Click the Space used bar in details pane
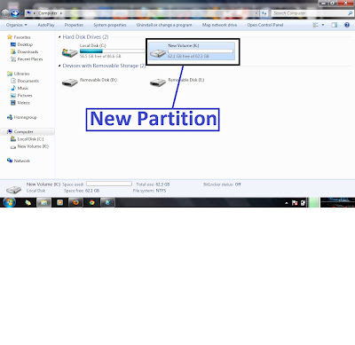This screenshot has width=355, height=345. click(x=109, y=184)
